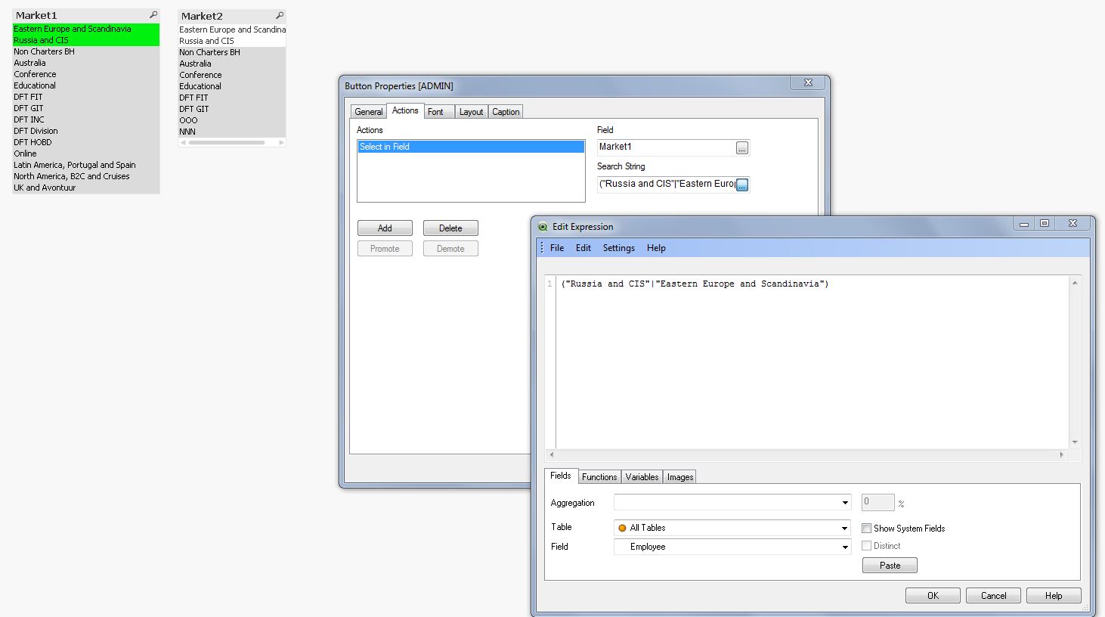Select North America, B2C and Cruises
Image resolution: width=1105 pixels, height=617 pixels.
click(86, 176)
